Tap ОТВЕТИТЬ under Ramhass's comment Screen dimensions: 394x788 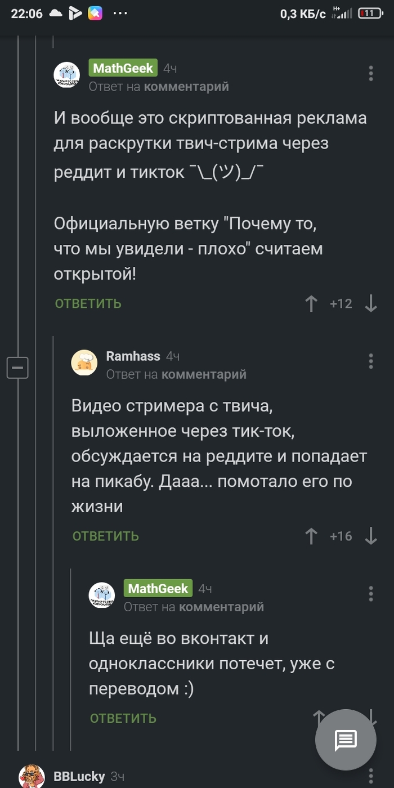coord(105,536)
